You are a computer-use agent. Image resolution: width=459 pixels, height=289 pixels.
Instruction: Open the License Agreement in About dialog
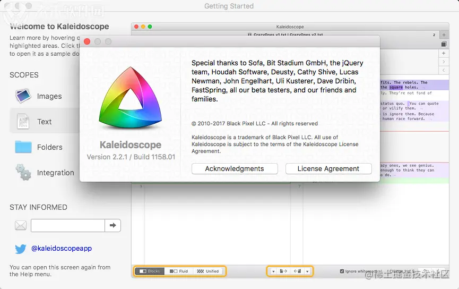(x=328, y=168)
